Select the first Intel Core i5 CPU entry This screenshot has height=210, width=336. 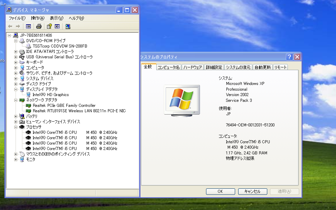pyautogui.click(x=75, y=132)
